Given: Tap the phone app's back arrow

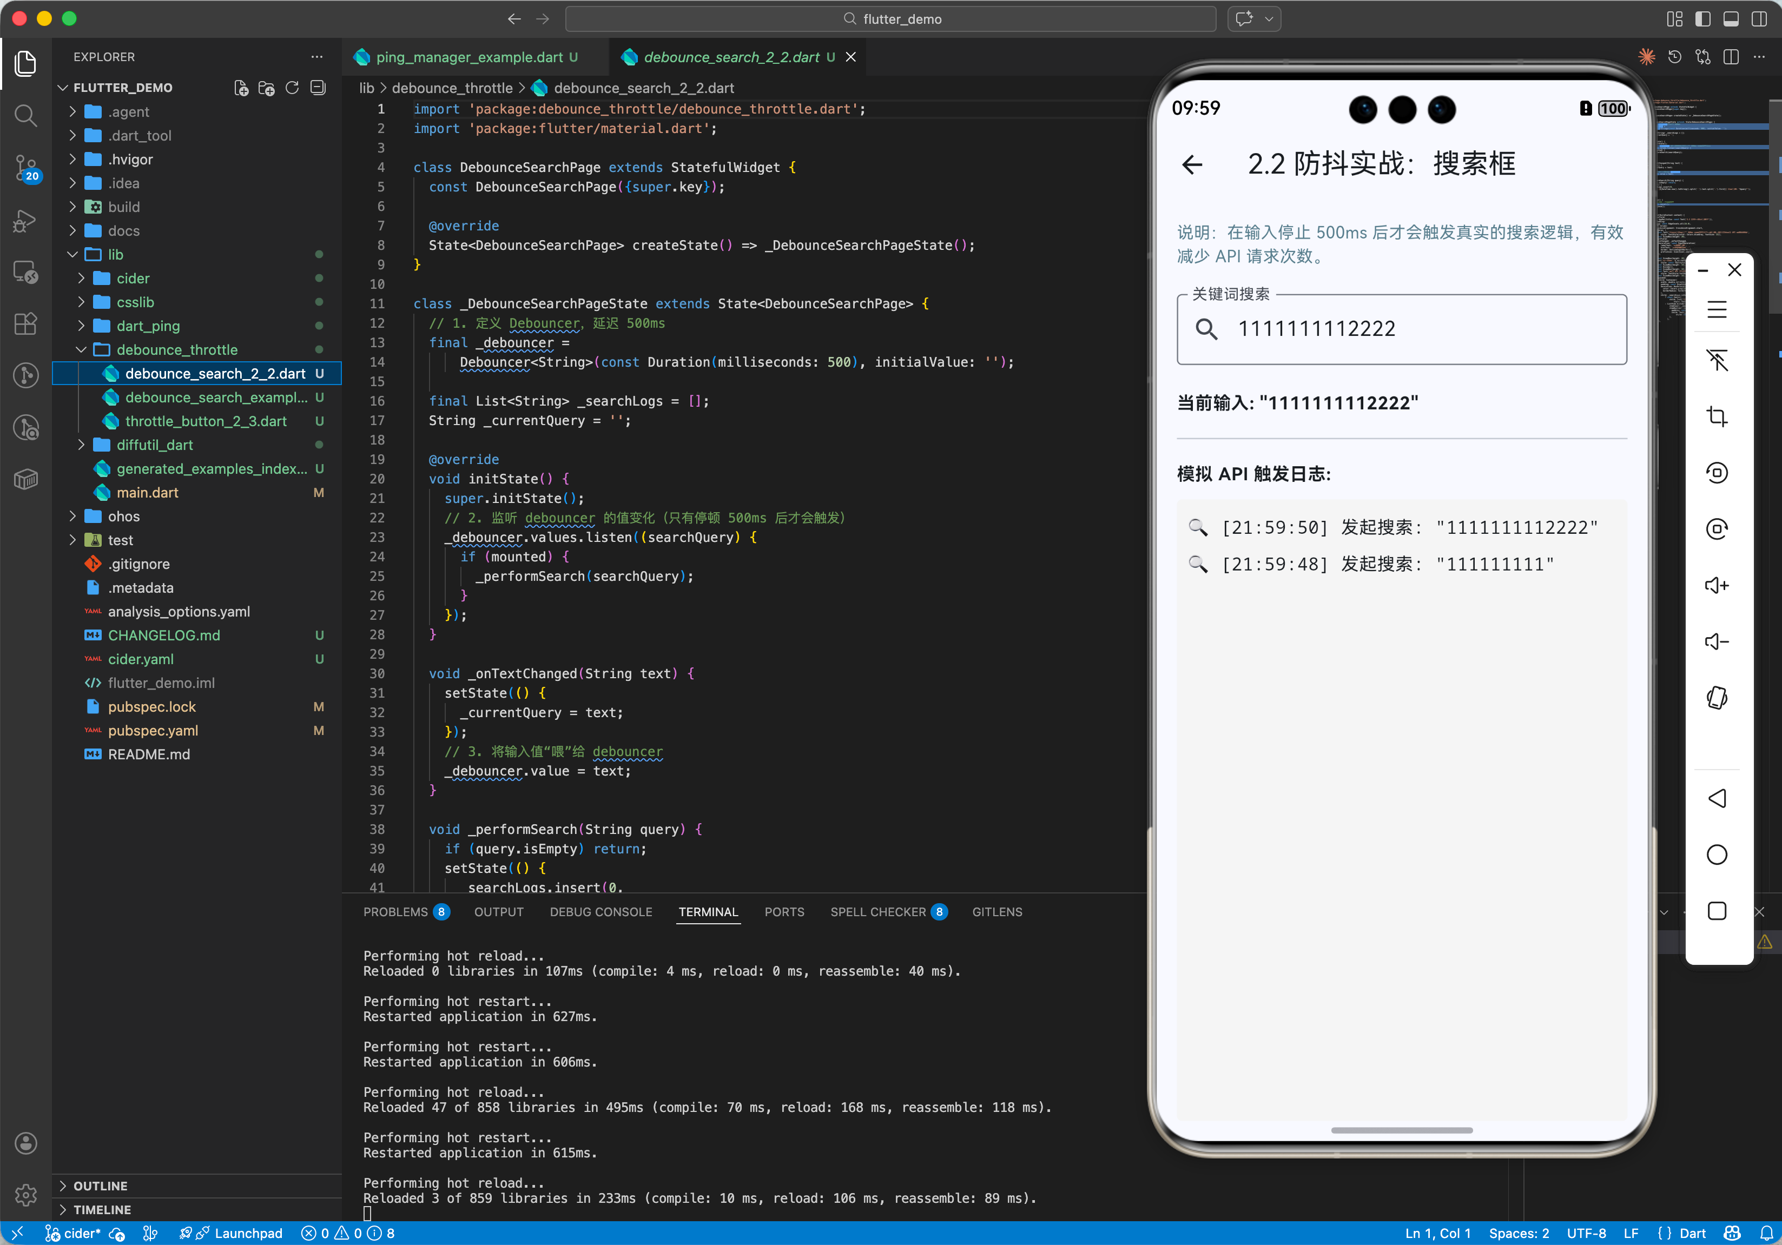Looking at the screenshot, I should 1192,164.
